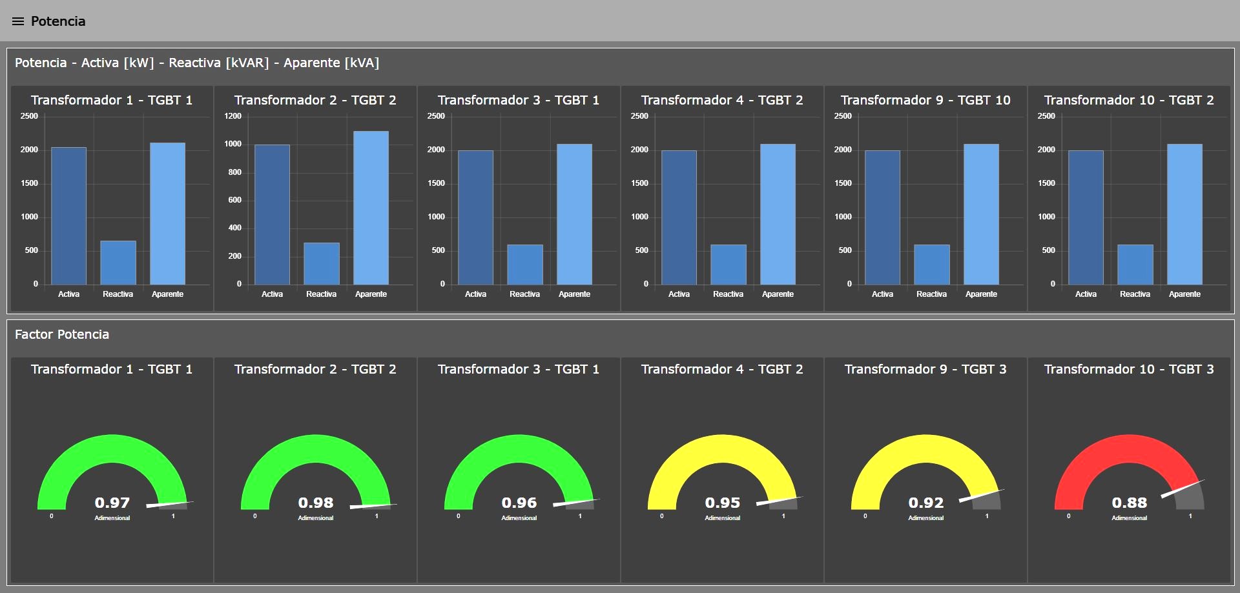Open the hamburger menu beside Potencia
This screenshot has width=1240, height=593.
pyautogui.click(x=18, y=21)
